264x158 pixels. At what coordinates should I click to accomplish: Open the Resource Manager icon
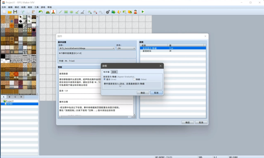pyautogui.click(x=130, y=12)
